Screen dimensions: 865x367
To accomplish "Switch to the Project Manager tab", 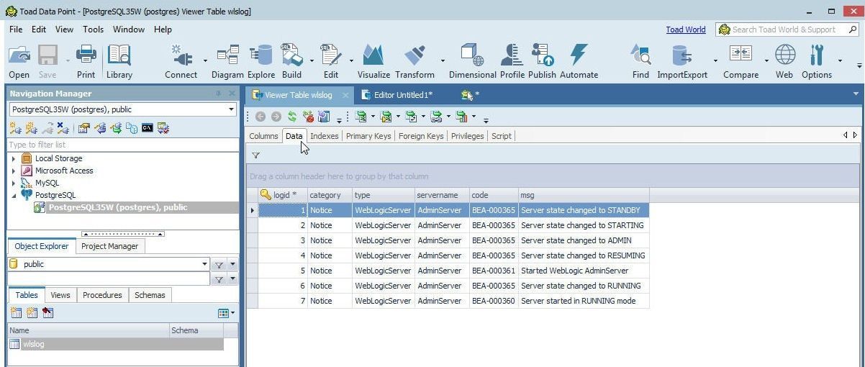I will (x=109, y=246).
